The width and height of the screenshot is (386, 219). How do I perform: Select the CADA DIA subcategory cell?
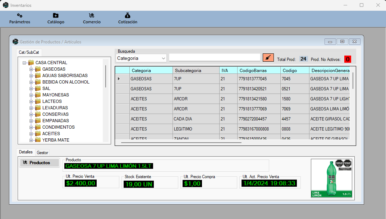click(x=196, y=119)
